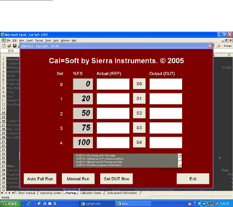Screen dimensions: 233x207
Task: Open the File menu
Action: coord(9,40)
